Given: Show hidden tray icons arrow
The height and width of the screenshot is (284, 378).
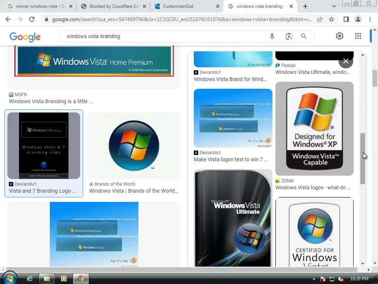Looking at the screenshot, I should tap(314, 279).
